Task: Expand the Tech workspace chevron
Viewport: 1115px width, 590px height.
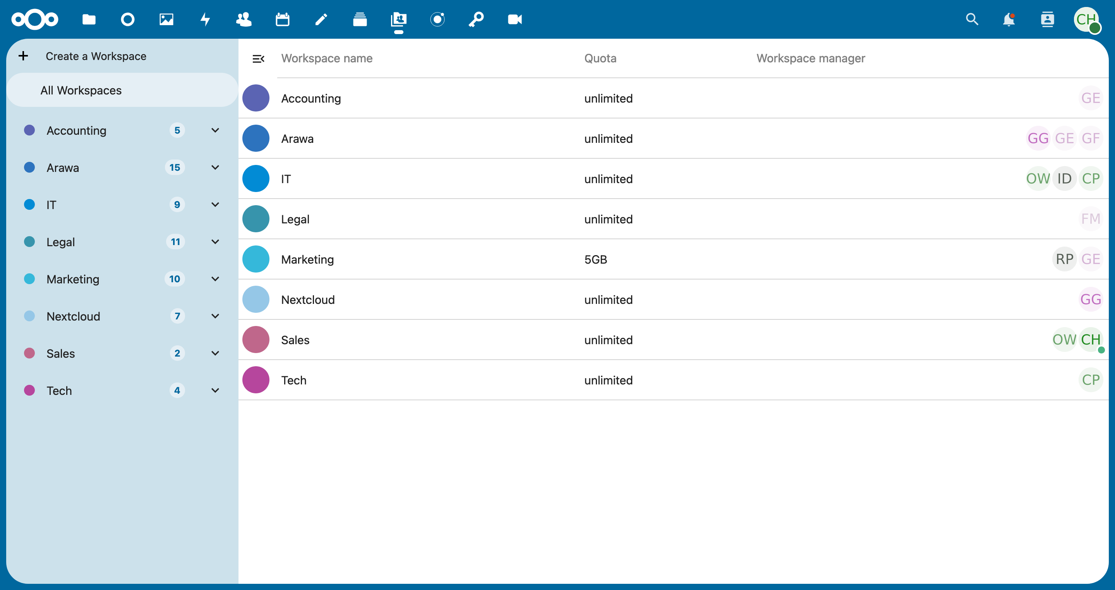Action: (215, 391)
